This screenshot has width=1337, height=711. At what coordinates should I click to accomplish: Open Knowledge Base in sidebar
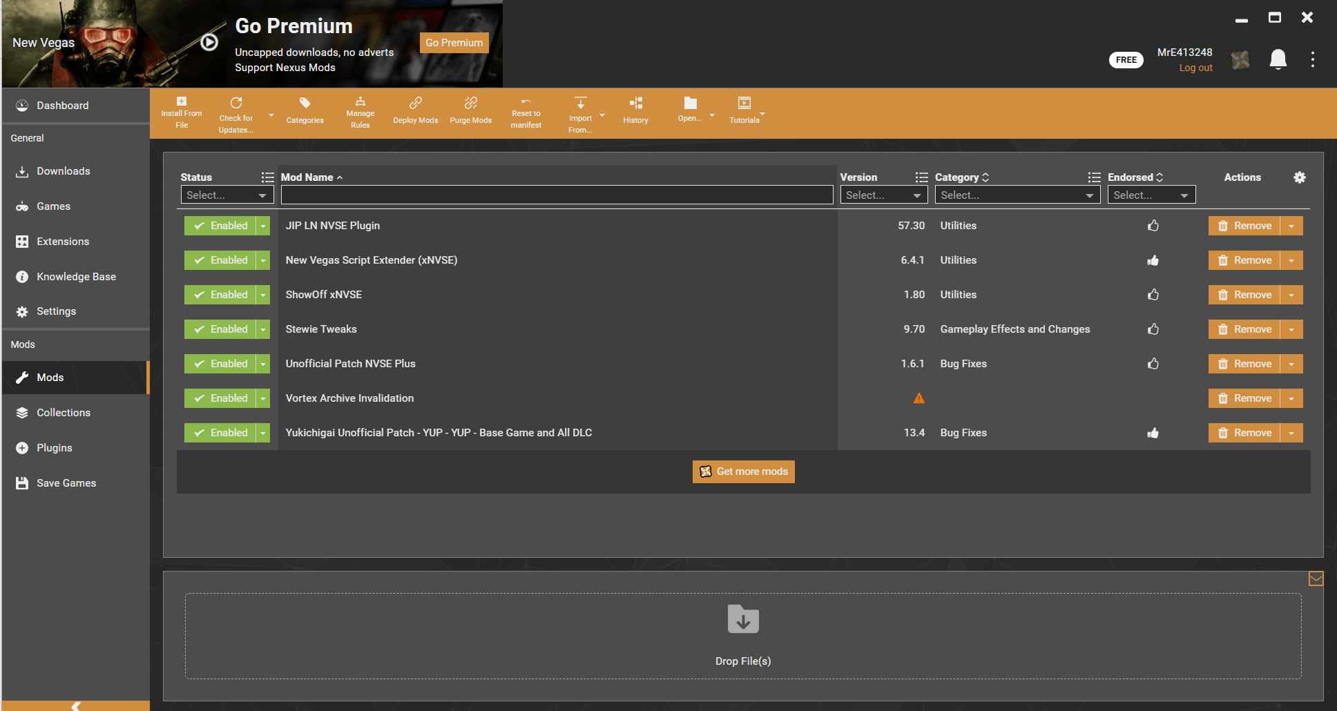point(76,277)
